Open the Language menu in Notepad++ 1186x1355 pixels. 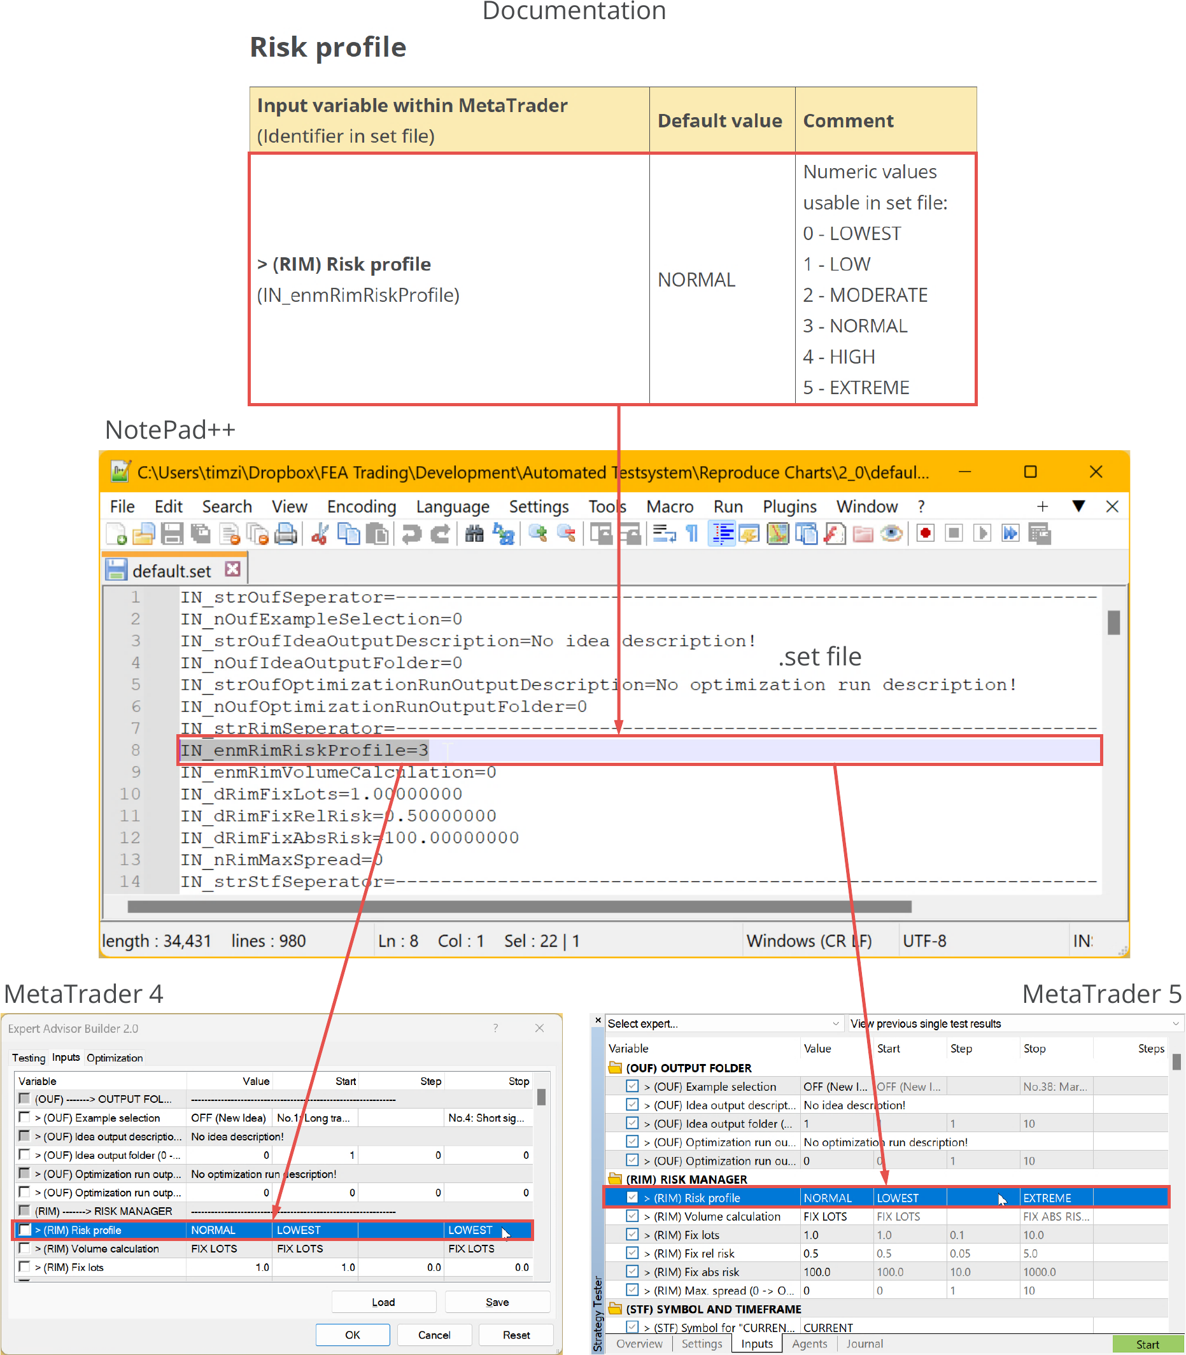[x=453, y=506]
